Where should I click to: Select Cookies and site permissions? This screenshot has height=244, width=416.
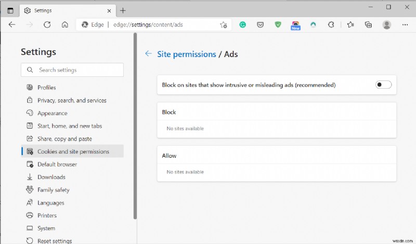coord(73,152)
